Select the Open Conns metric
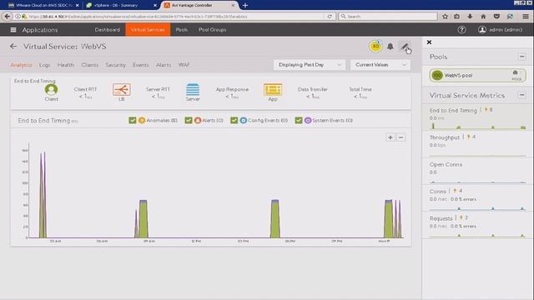Screen dimensions: 534x300 pyautogui.click(x=477, y=171)
